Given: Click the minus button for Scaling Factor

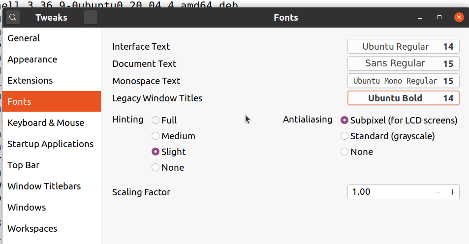Looking at the screenshot, I should pyautogui.click(x=438, y=192).
